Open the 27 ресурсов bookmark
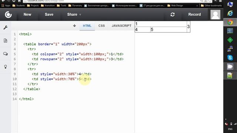Screen dimensions: 237x133 [152, 6]
